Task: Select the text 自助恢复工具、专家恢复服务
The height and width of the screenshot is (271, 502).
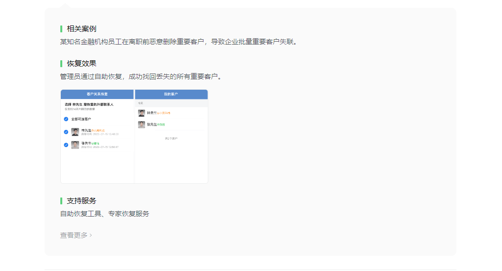Action: (105, 214)
